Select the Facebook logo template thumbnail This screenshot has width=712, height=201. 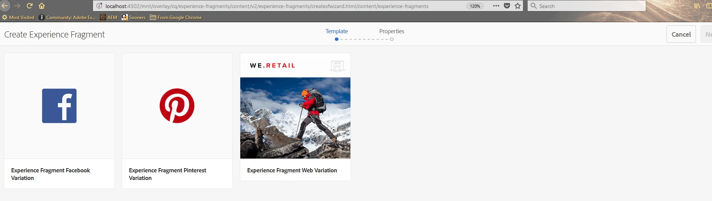[x=59, y=106]
